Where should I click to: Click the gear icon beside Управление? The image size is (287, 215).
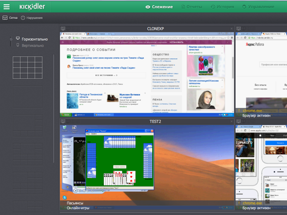(x=244, y=7)
